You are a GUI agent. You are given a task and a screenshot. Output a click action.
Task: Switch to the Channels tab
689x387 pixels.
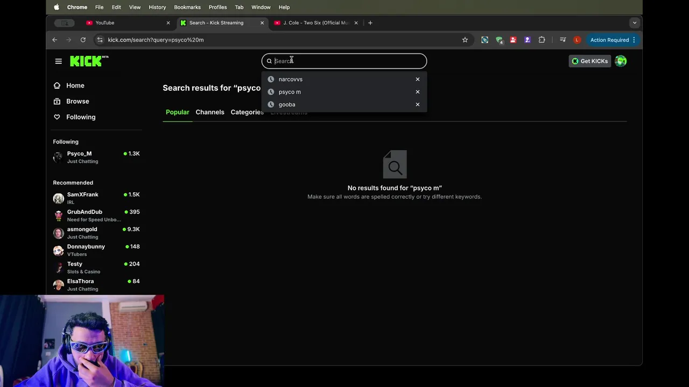[210, 112]
